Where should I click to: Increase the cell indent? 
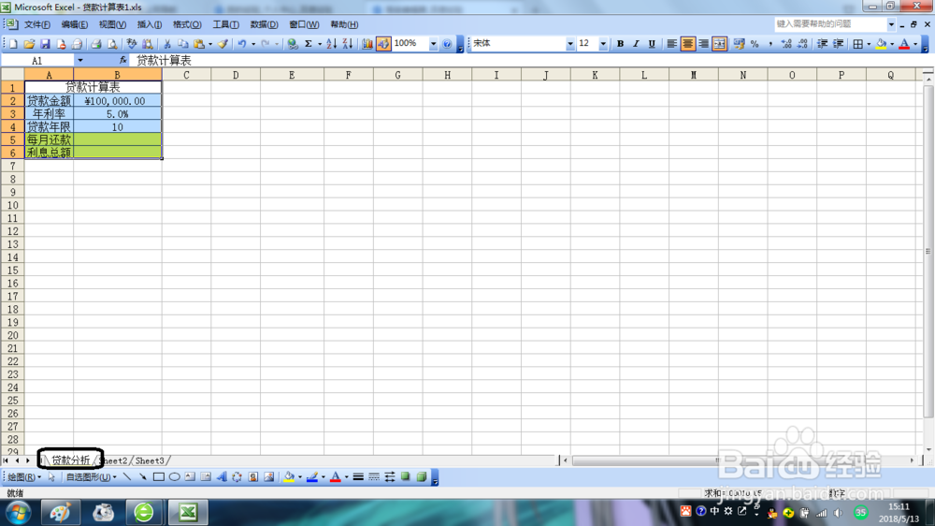839,44
